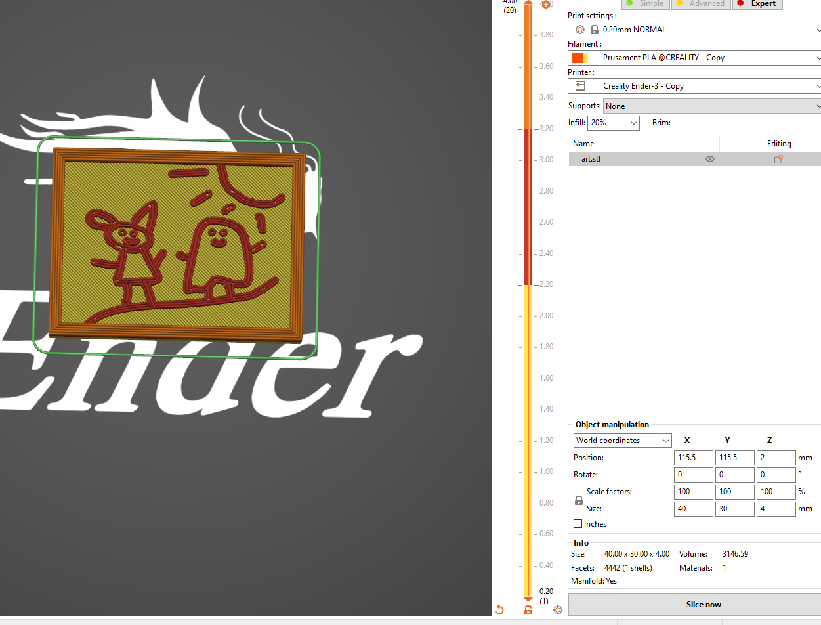Image resolution: width=821 pixels, height=625 pixels.
Task: Click the filament color swatch
Action: [580, 58]
